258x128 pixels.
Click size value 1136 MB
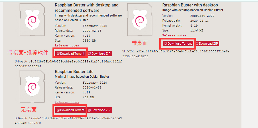tap(197, 30)
